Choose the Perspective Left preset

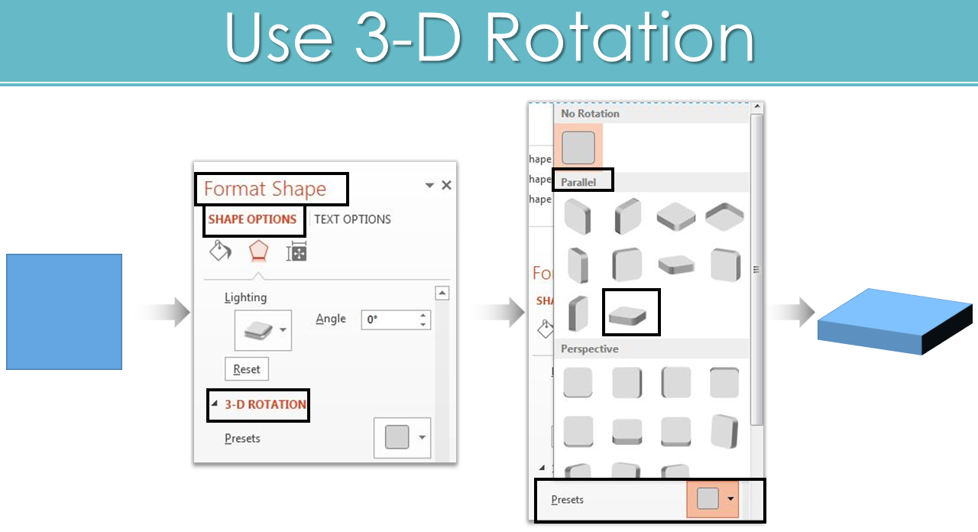(627, 383)
